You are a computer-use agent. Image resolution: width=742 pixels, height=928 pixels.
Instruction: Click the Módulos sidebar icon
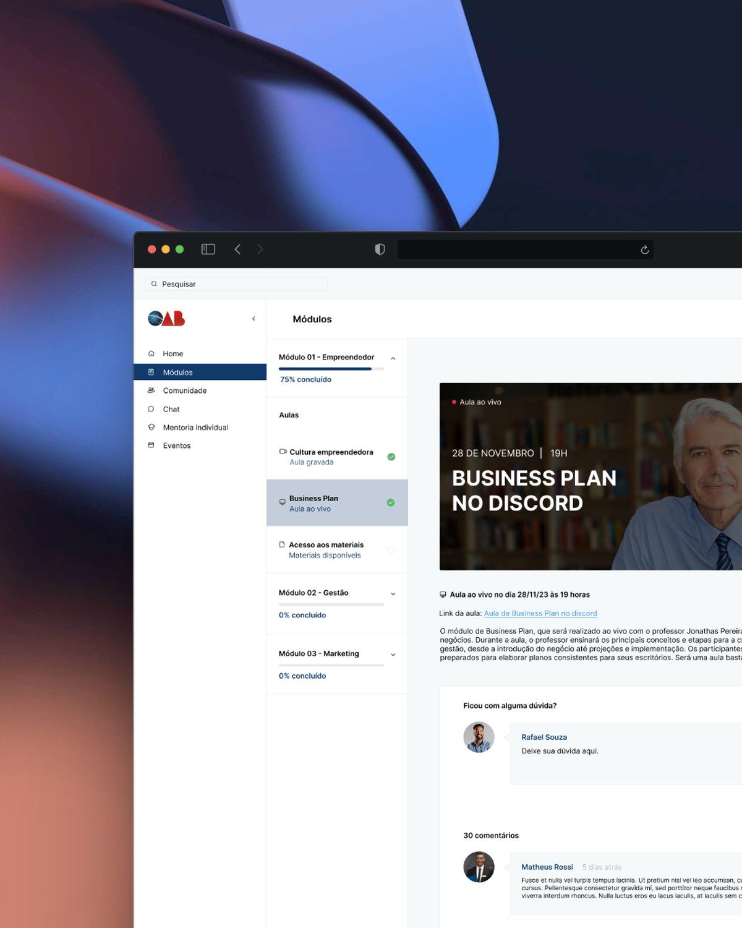(x=151, y=372)
